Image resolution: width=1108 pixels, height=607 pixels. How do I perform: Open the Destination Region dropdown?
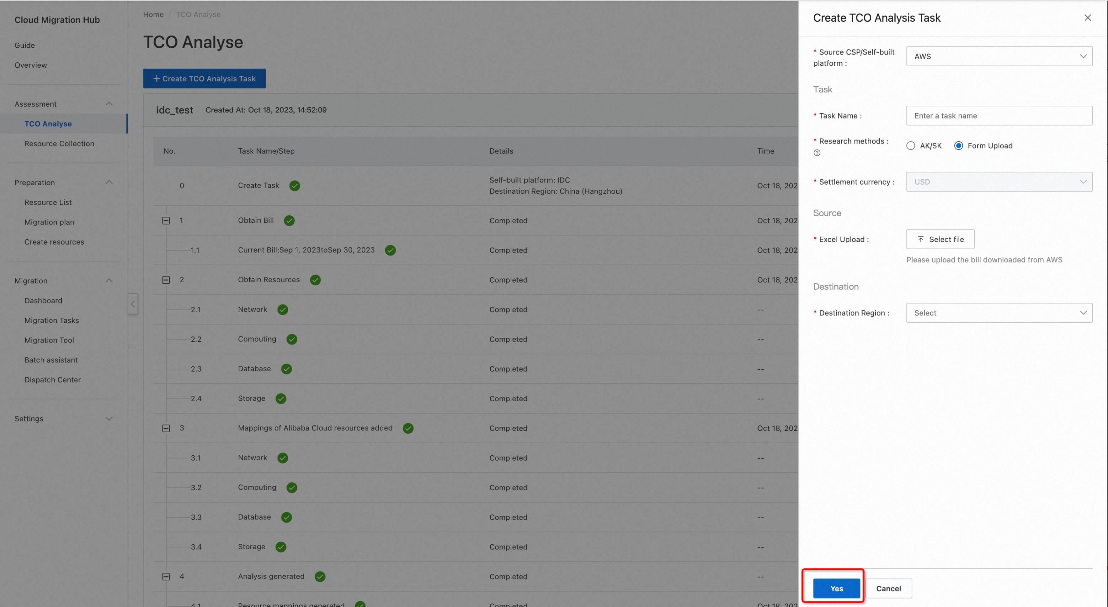[999, 313]
